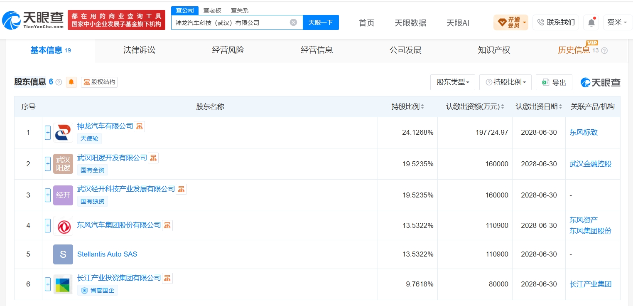The height and width of the screenshot is (306, 633).
Task: Open 武汉经开科技产业发展有限公司 link
Action: click(126, 189)
